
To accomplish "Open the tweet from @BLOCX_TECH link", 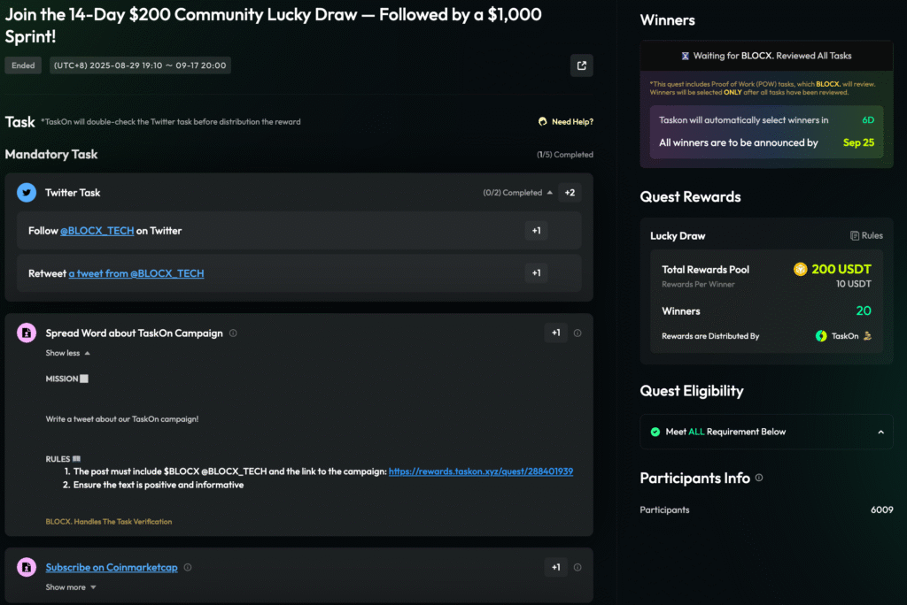I will click(x=136, y=273).
